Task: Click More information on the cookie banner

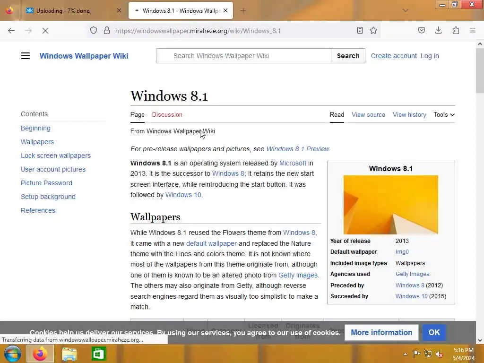Action: click(x=381, y=332)
